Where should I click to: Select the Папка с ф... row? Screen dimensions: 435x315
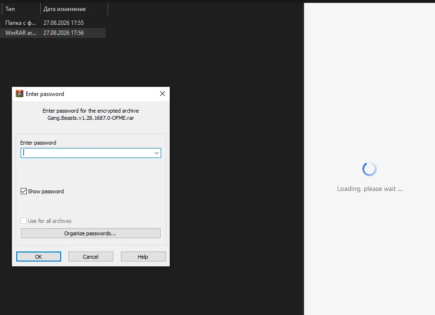[x=53, y=23]
